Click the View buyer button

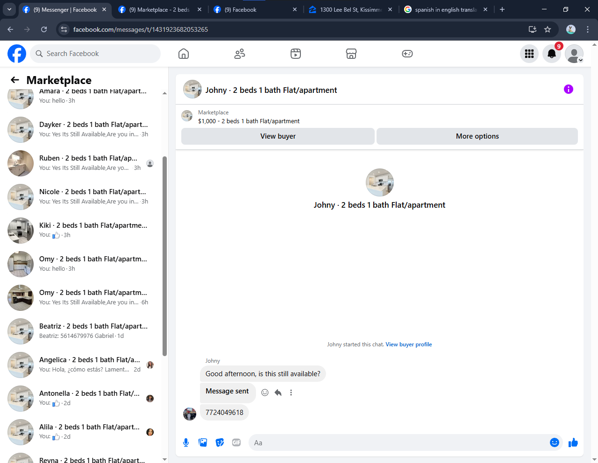278,136
